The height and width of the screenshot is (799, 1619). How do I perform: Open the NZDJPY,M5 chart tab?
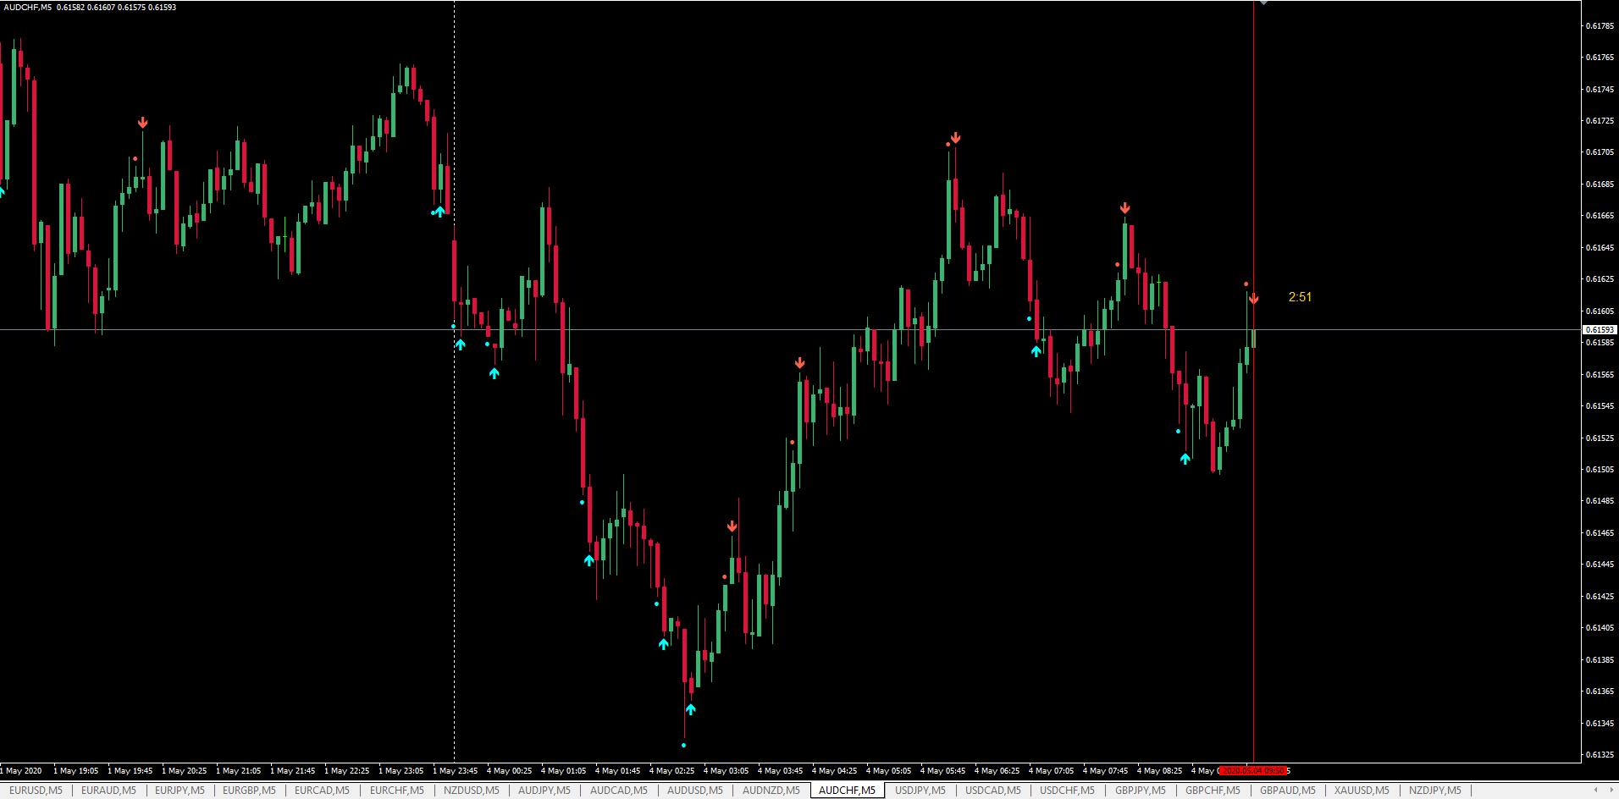pos(1434,791)
